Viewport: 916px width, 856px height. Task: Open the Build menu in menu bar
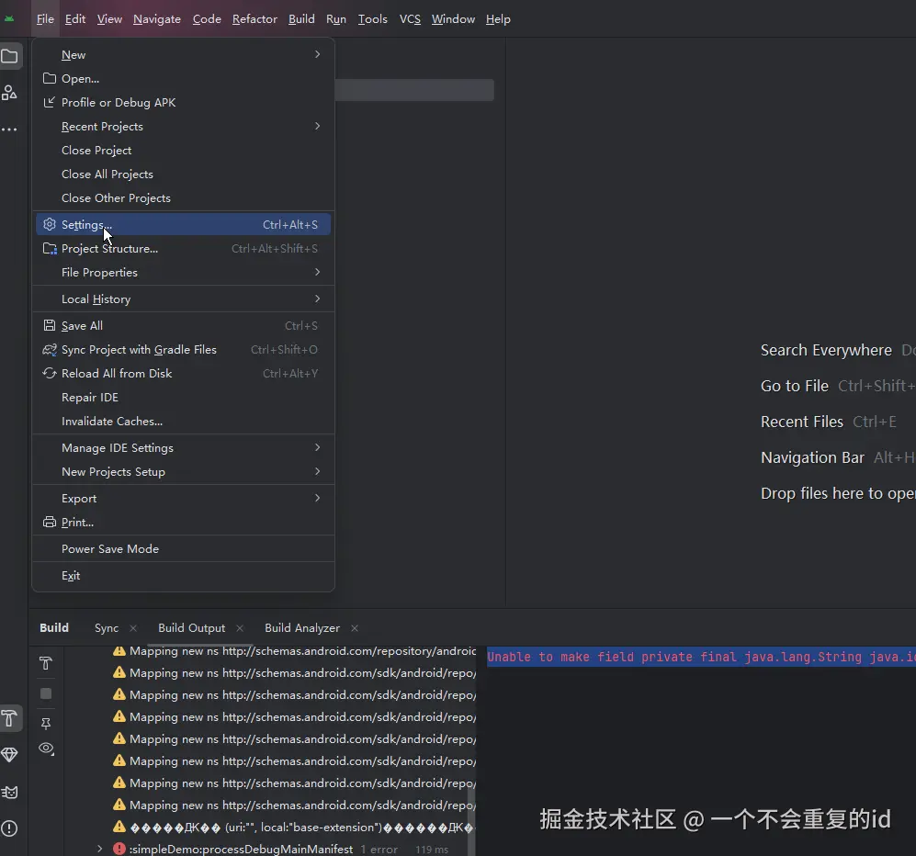click(x=301, y=19)
